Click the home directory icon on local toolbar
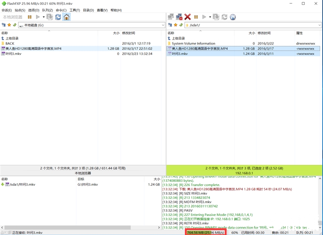The width and height of the screenshot is (323, 235). point(67,18)
